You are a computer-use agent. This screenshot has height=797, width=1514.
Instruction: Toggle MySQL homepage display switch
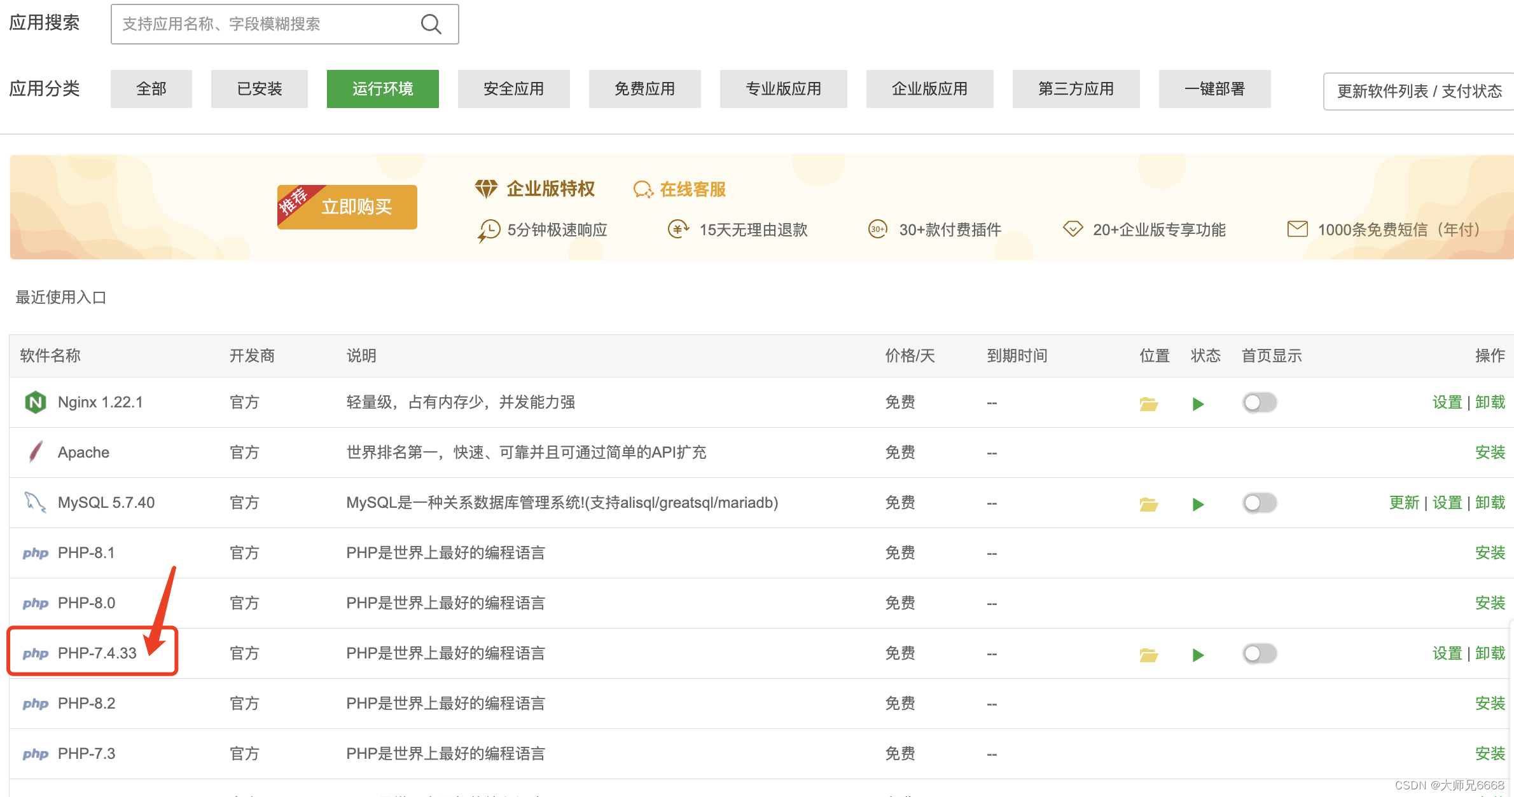pos(1260,503)
